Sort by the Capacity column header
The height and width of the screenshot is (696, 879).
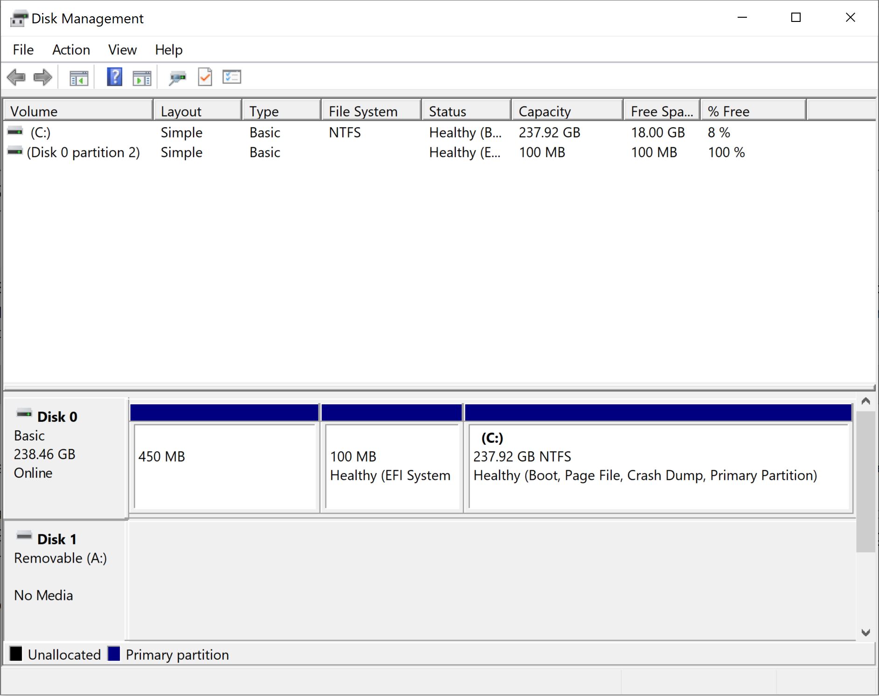tap(567, 111)
